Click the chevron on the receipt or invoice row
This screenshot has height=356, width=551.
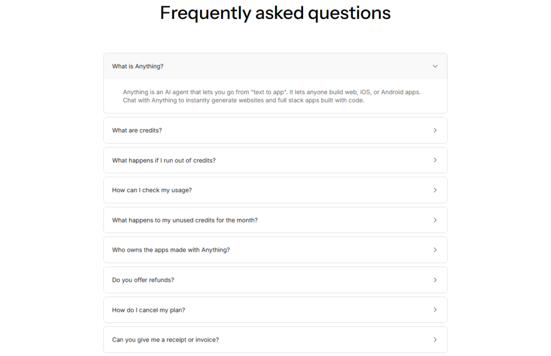click(x=435, y=339)
